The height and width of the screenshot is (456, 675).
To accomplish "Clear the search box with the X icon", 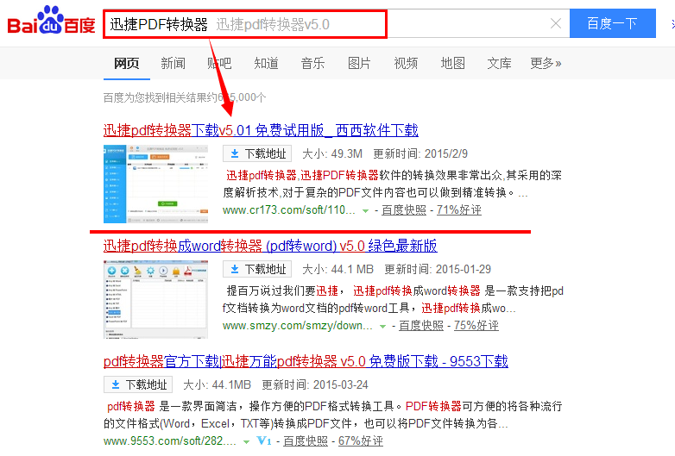I will (556, 23).
